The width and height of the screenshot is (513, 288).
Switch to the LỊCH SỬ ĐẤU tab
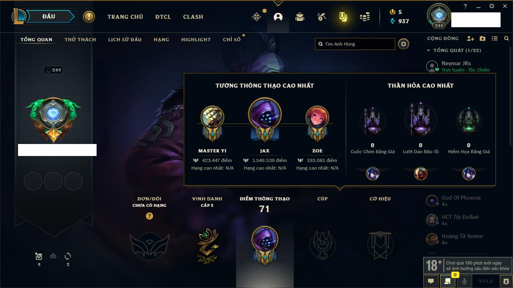click(x=125, y=40)
